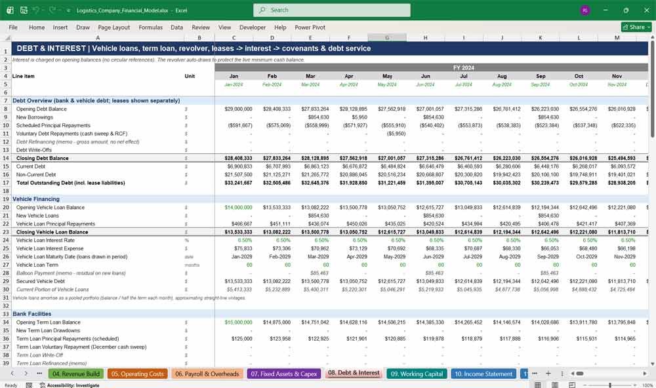Select the $15,000,000 opening term loan cell

234,322
